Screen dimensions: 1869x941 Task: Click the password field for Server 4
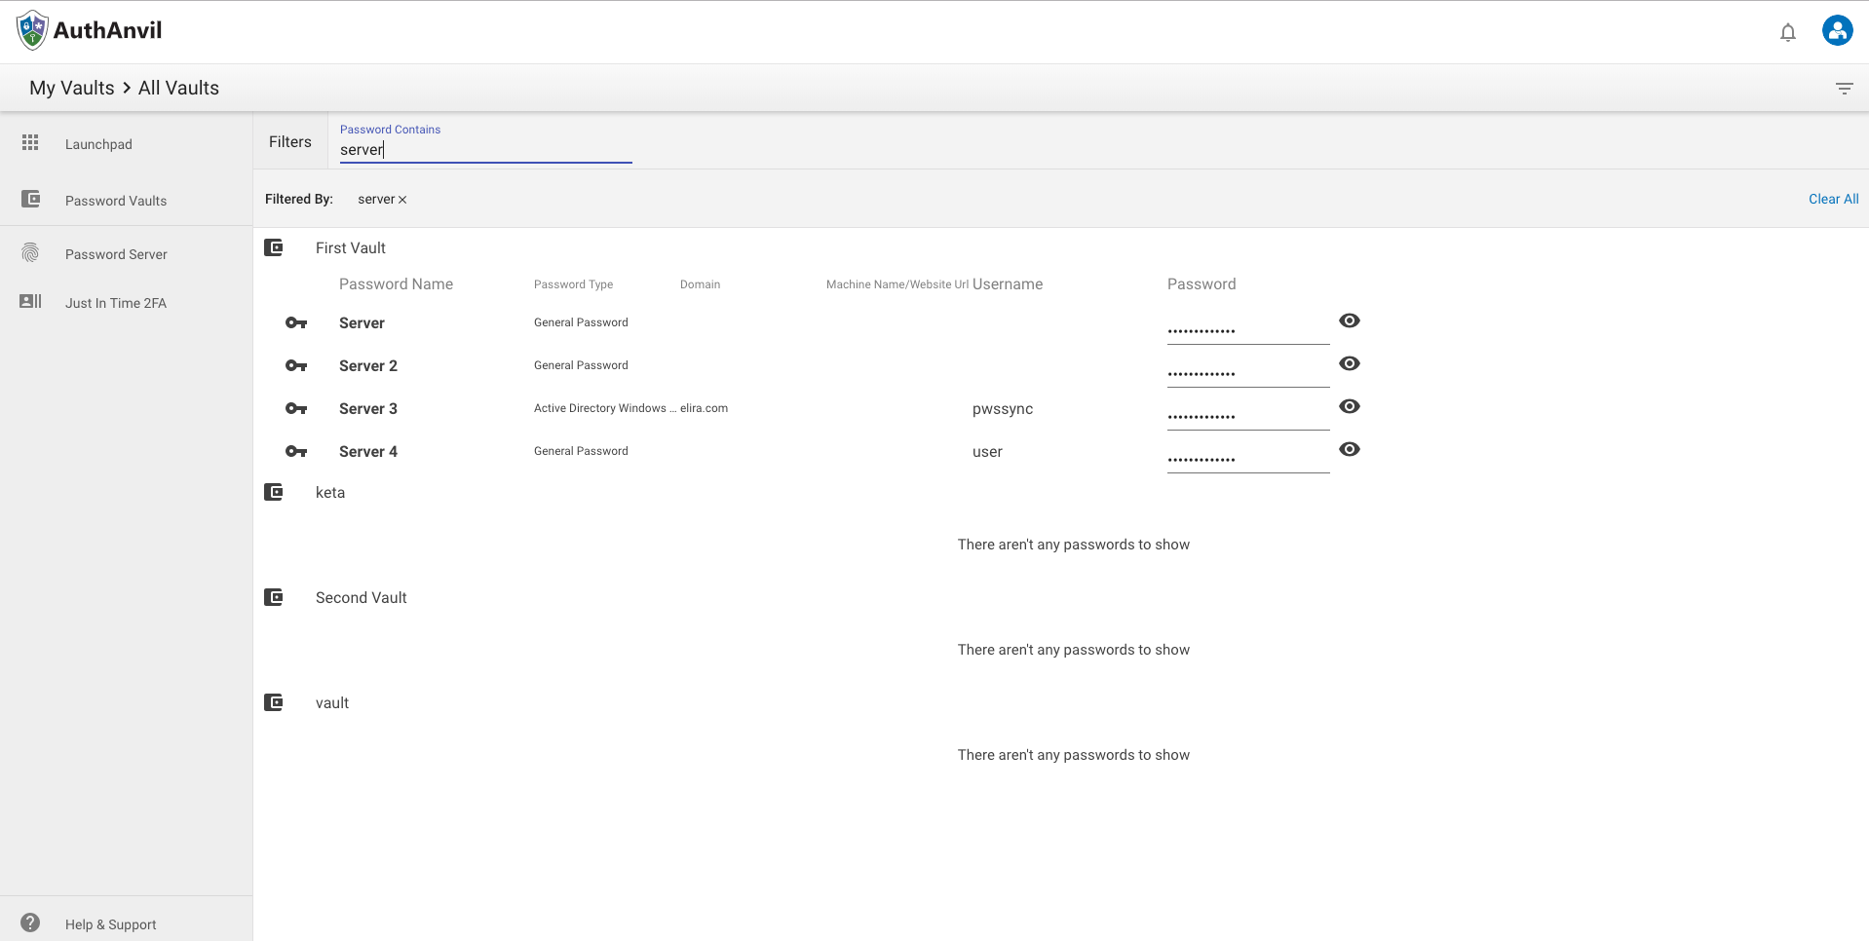(1248, 459)
